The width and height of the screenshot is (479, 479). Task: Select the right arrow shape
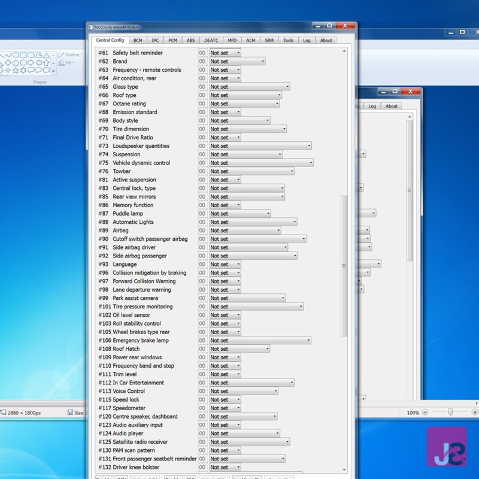point(31,63)
